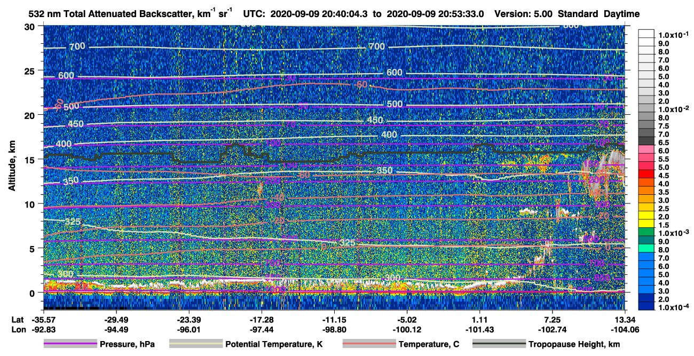Screen dimensions: 694x356
Task: Click the 'UTC:' label in the header
Action: pos(254,14)
